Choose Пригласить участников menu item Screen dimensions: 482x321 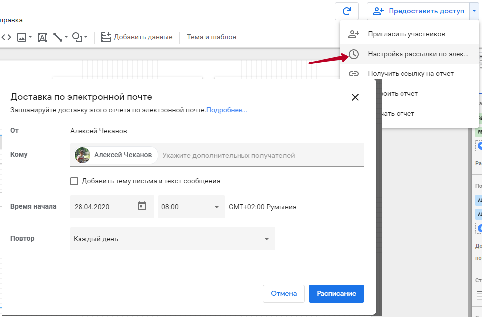[x=406, y=34]
